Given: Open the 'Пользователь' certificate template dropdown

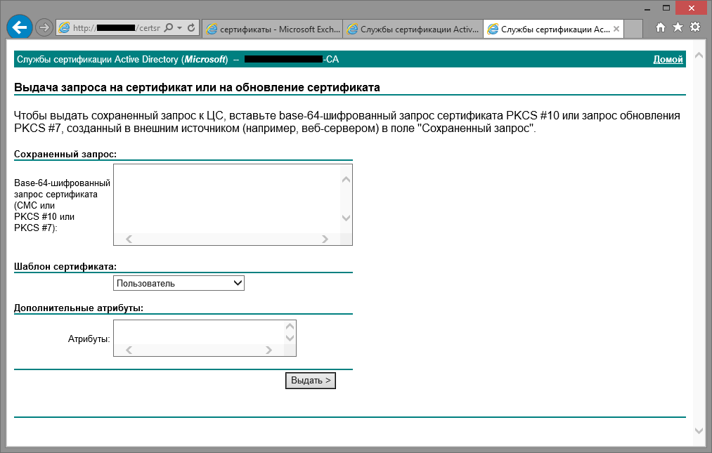Looking at the screenshot, I should [179, 283].
